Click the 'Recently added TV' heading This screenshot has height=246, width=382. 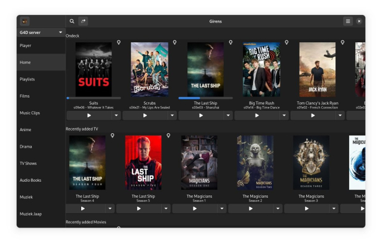(x=82, y=129)
